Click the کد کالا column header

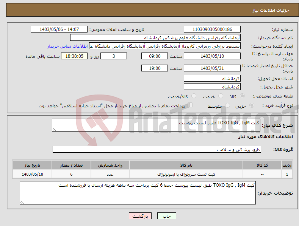pos(262,165)
